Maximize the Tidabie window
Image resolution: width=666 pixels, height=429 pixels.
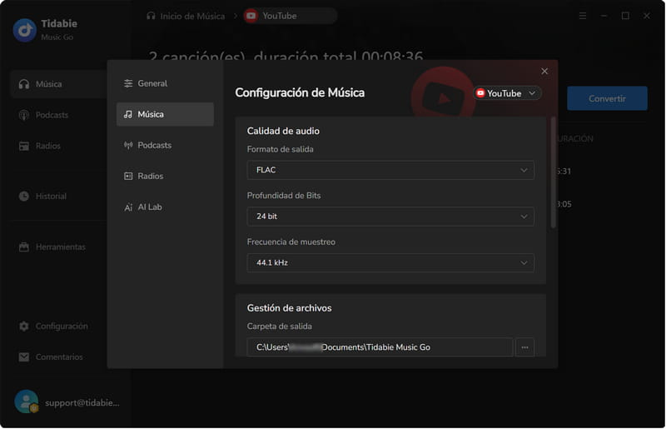tap(625, 16)
